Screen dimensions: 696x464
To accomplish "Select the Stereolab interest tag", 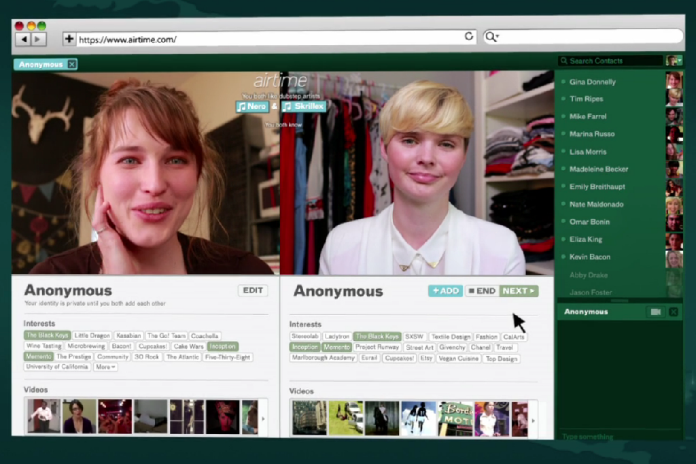I will point(305,337).
